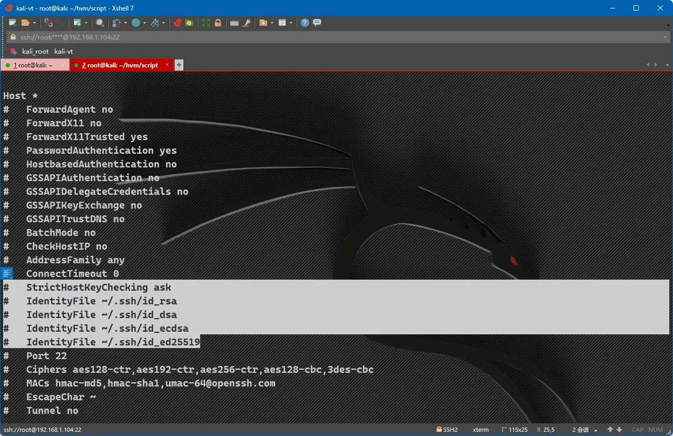
Task: Open the kali-vt quick session link
Action: point(63,52)
